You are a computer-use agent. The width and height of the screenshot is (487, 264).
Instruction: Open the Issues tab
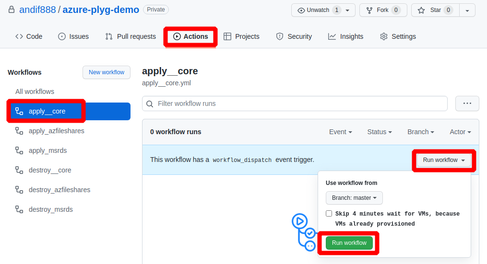pyautogui.click(x=73, y=36)
